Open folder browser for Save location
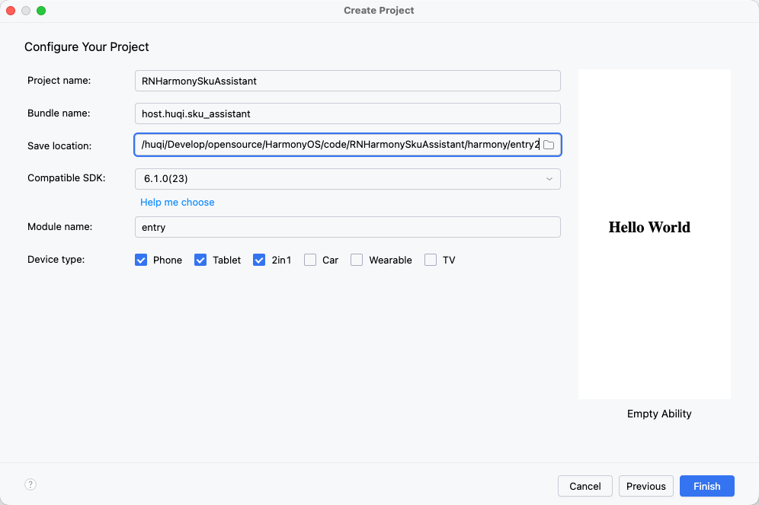The height and width of the screenshot is (505, 759). point(549,145)
